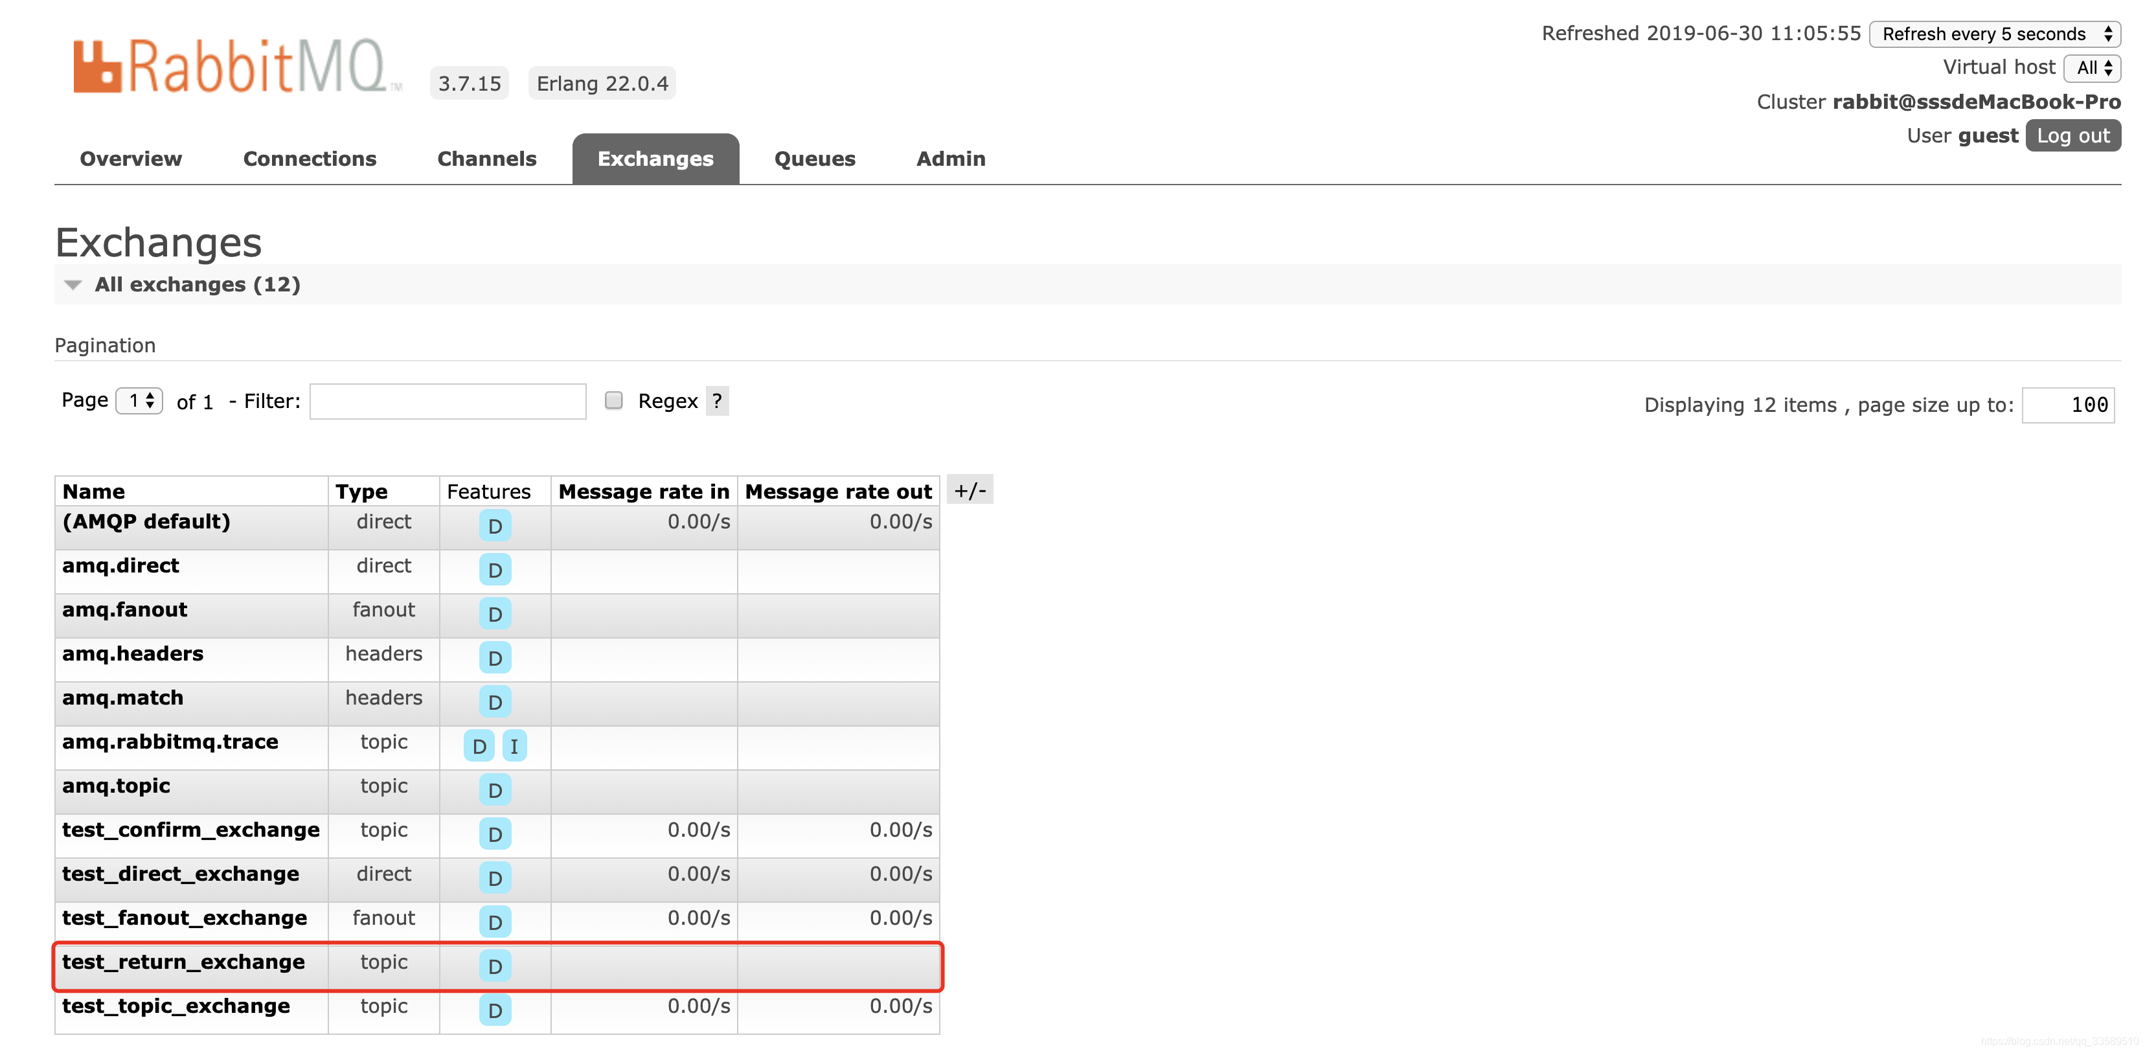Viewport: 2145px width, 1053px height.
Task: Open the refresh interval dropdown
Action: 1994,34
